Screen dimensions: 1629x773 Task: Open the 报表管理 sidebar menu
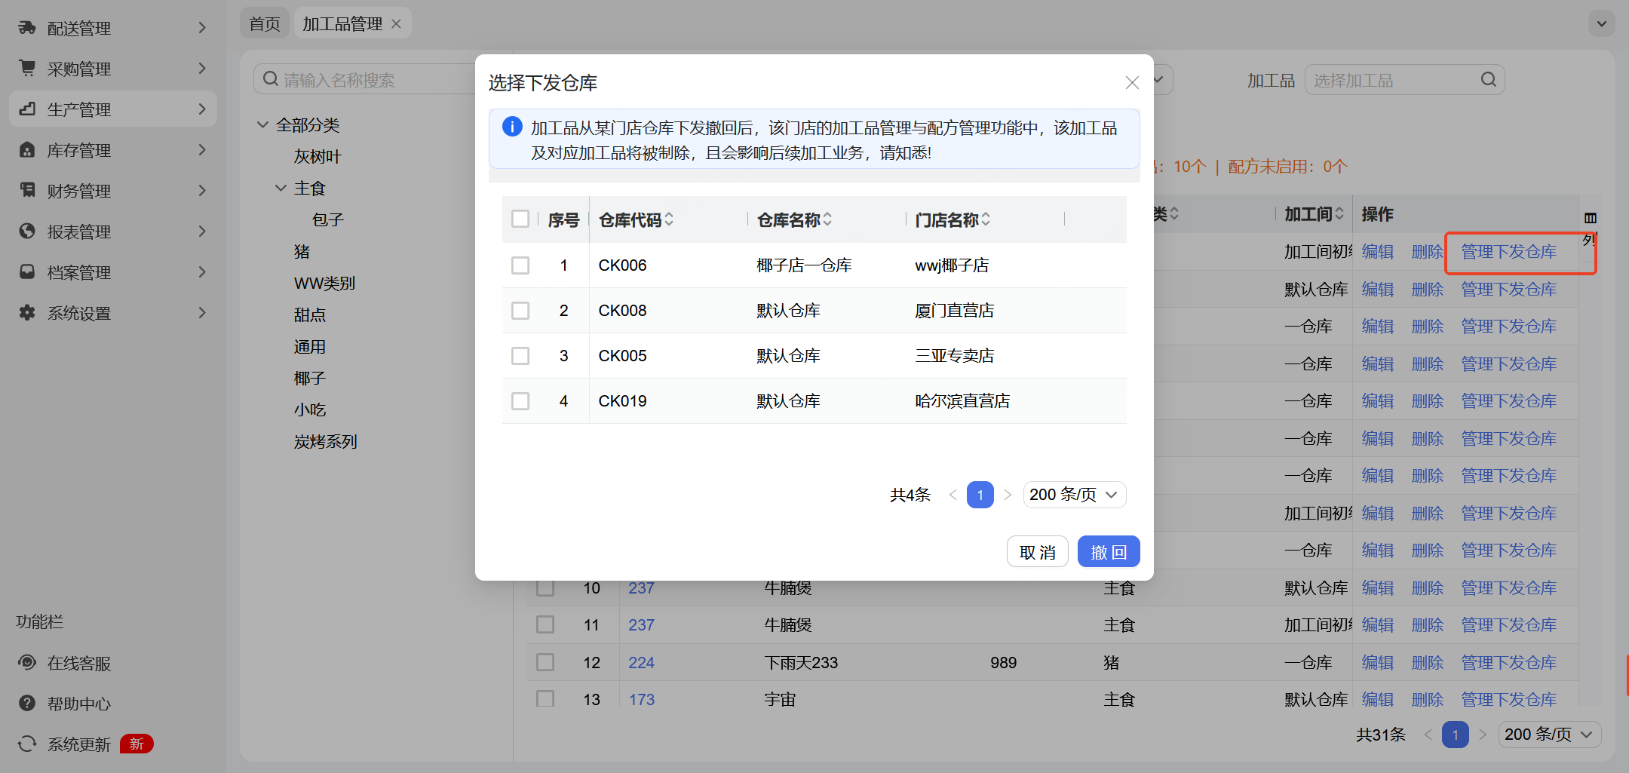(113, 232)
